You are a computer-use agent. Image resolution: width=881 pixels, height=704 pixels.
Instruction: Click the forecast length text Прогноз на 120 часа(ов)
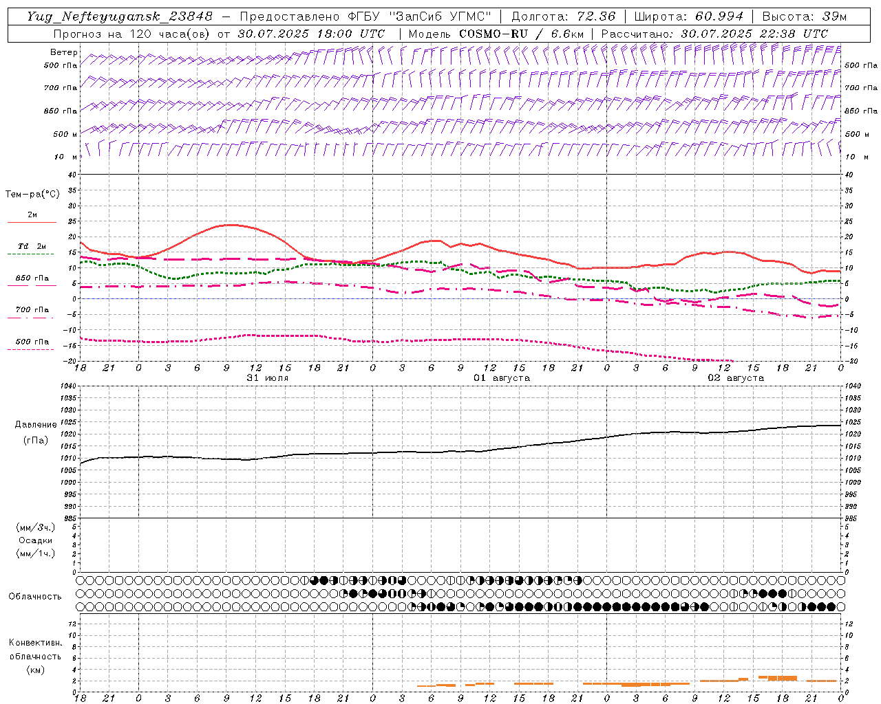click(133, 34)
